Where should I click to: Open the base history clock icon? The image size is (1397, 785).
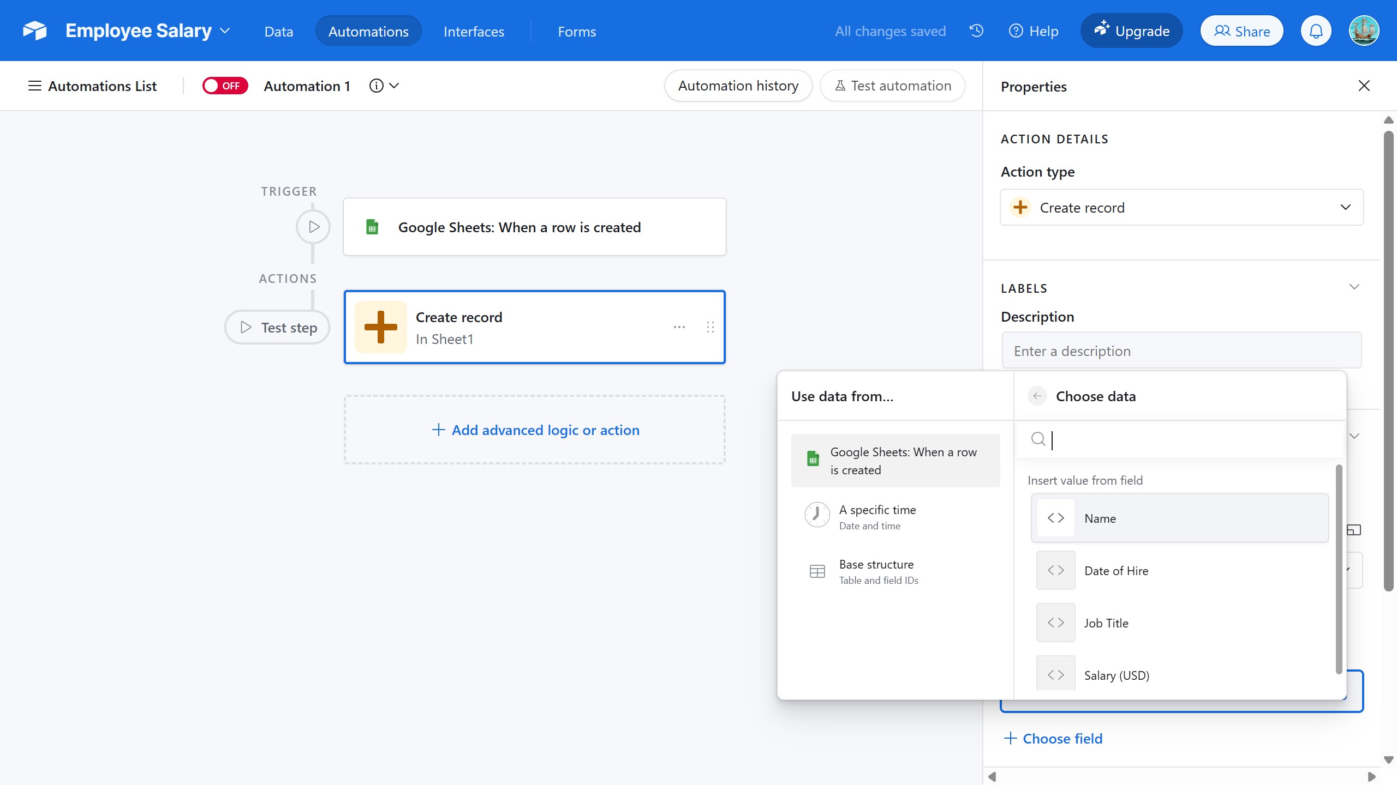point(977,31)
